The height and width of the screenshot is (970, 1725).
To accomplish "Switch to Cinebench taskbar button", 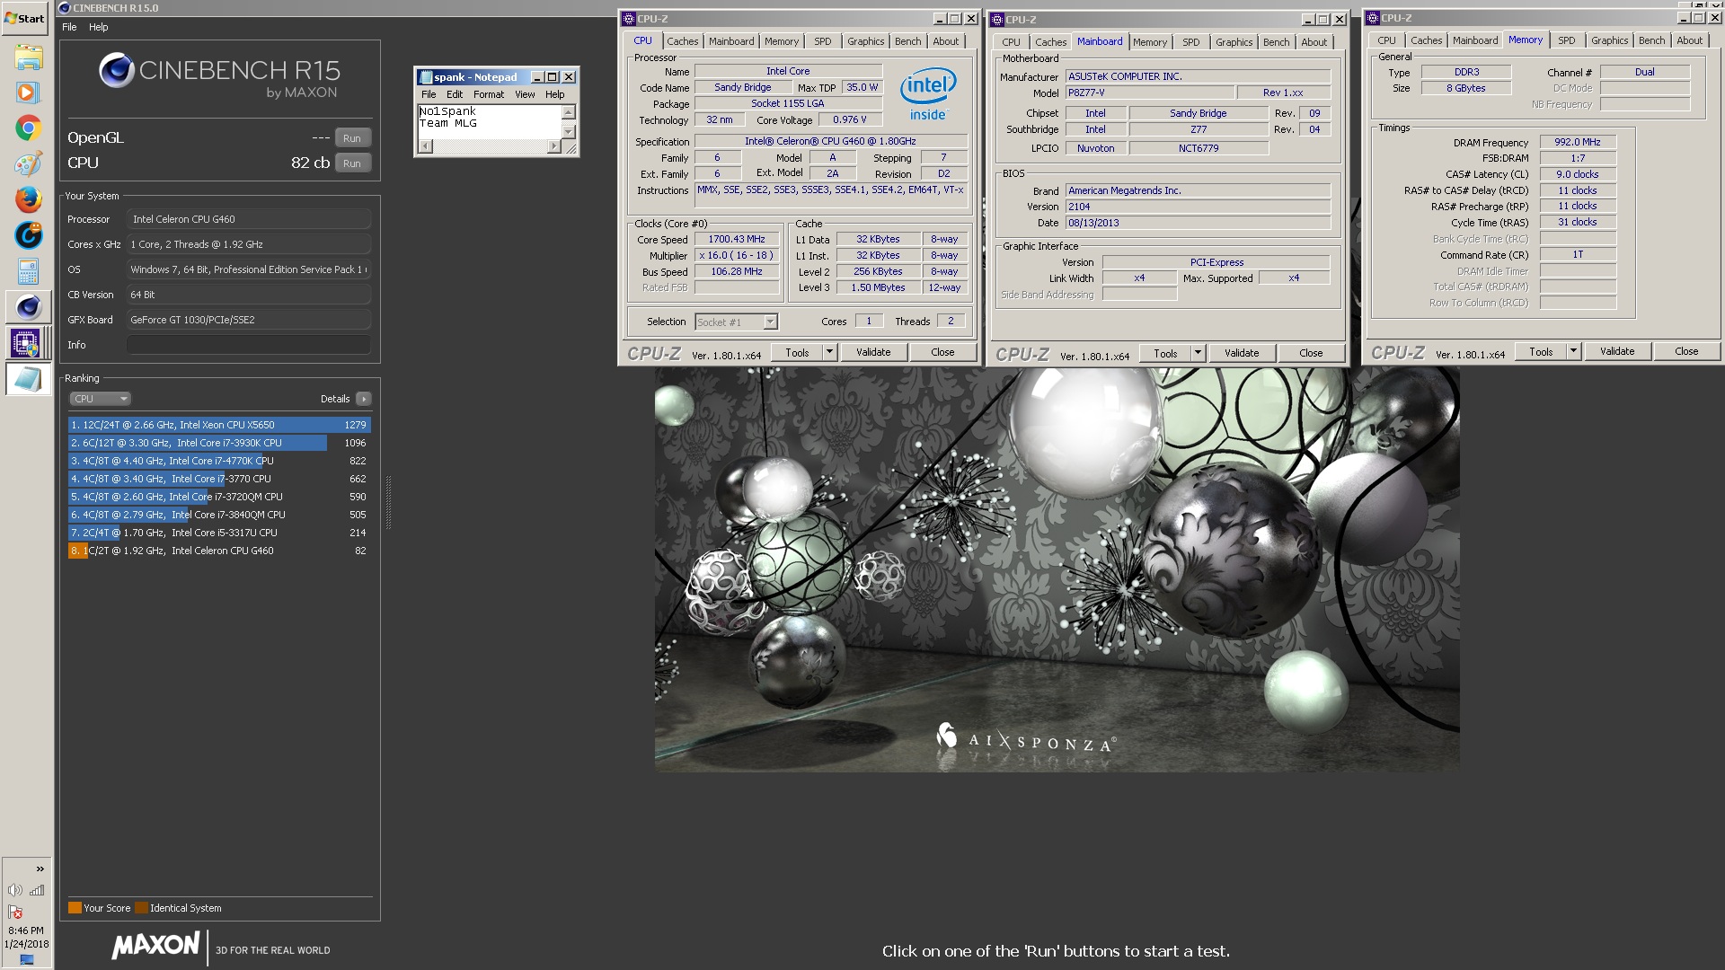I will [x=28, y=307].
